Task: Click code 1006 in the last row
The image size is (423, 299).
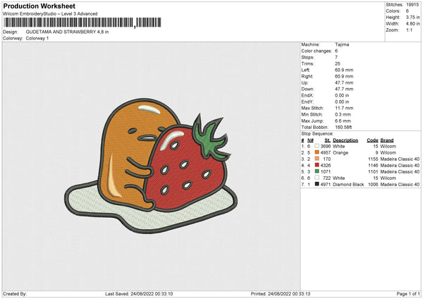Action: point(373,185)
